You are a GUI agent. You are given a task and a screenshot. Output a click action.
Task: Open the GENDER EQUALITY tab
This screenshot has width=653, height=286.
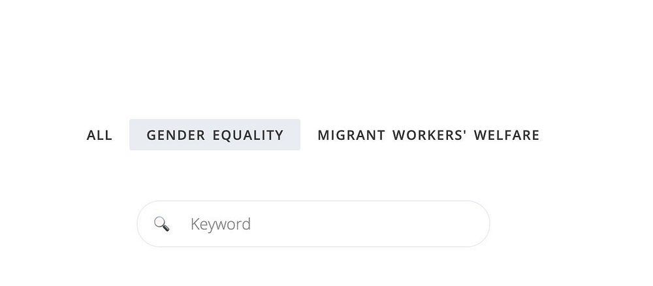215,135
